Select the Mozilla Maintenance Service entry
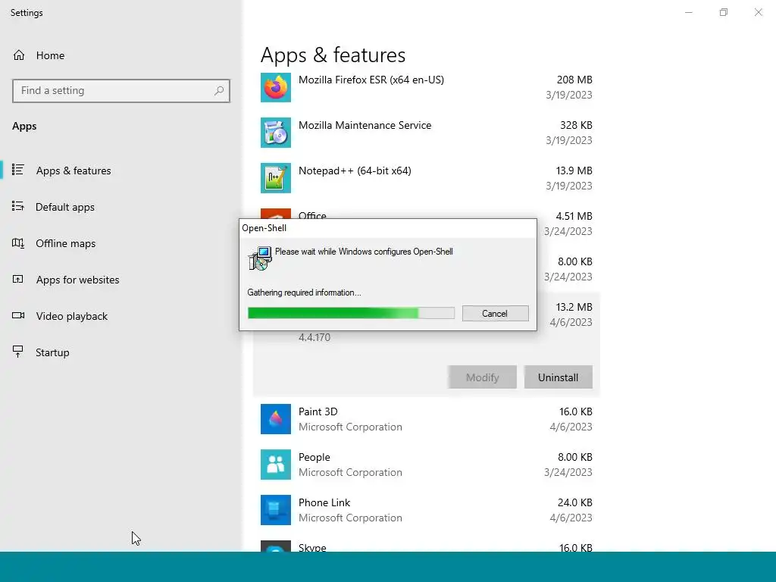 tap(426, 133)
